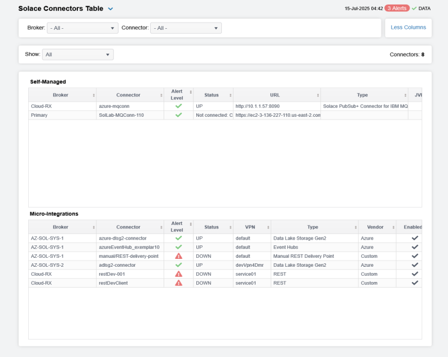Click Enabled checkmark for adlsg2-connector row
The width and height of the screenshot is (448, 357).
[x=415, y=265]
